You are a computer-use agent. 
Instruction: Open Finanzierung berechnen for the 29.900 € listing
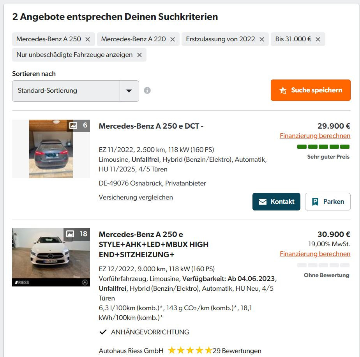315,136
